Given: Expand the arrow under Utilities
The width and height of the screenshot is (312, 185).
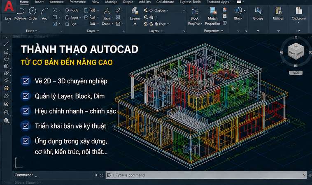Looking at the screenshot, I should coord(278,31).
